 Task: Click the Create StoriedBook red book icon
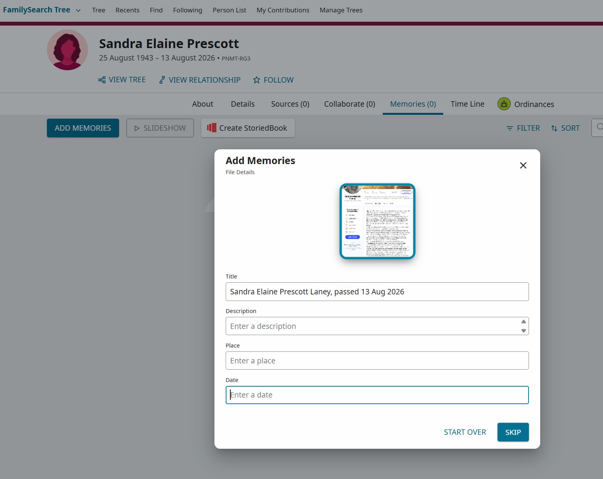coord(211,128)
